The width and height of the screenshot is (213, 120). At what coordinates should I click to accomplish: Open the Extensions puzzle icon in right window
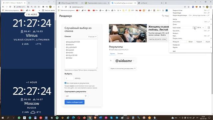(x=200, y=7)
